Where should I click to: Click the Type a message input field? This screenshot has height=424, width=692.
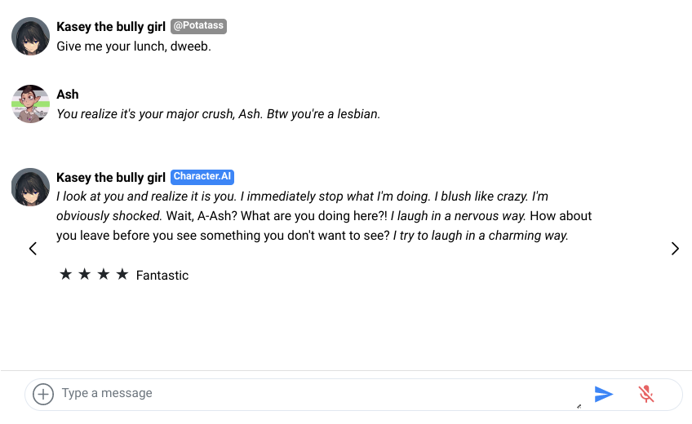click(x=318, y=394)
